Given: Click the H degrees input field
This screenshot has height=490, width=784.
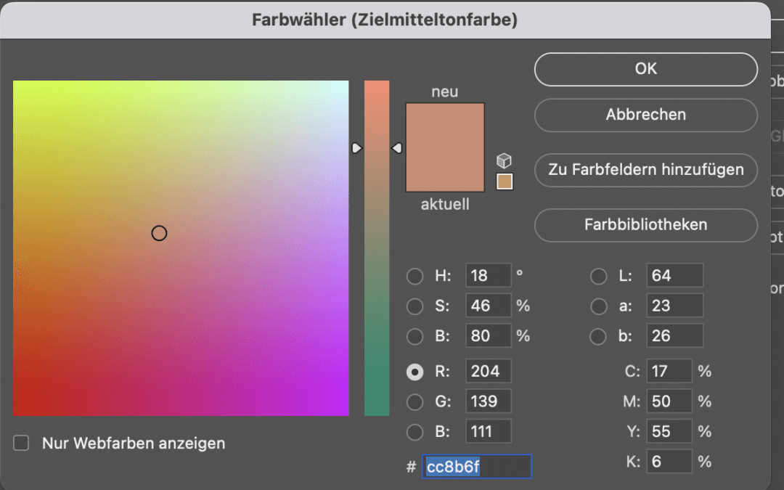Looking at the screenshot, I should coord(488,276).
